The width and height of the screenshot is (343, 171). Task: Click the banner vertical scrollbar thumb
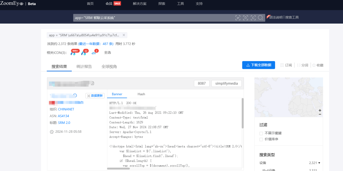click(242, 113)
